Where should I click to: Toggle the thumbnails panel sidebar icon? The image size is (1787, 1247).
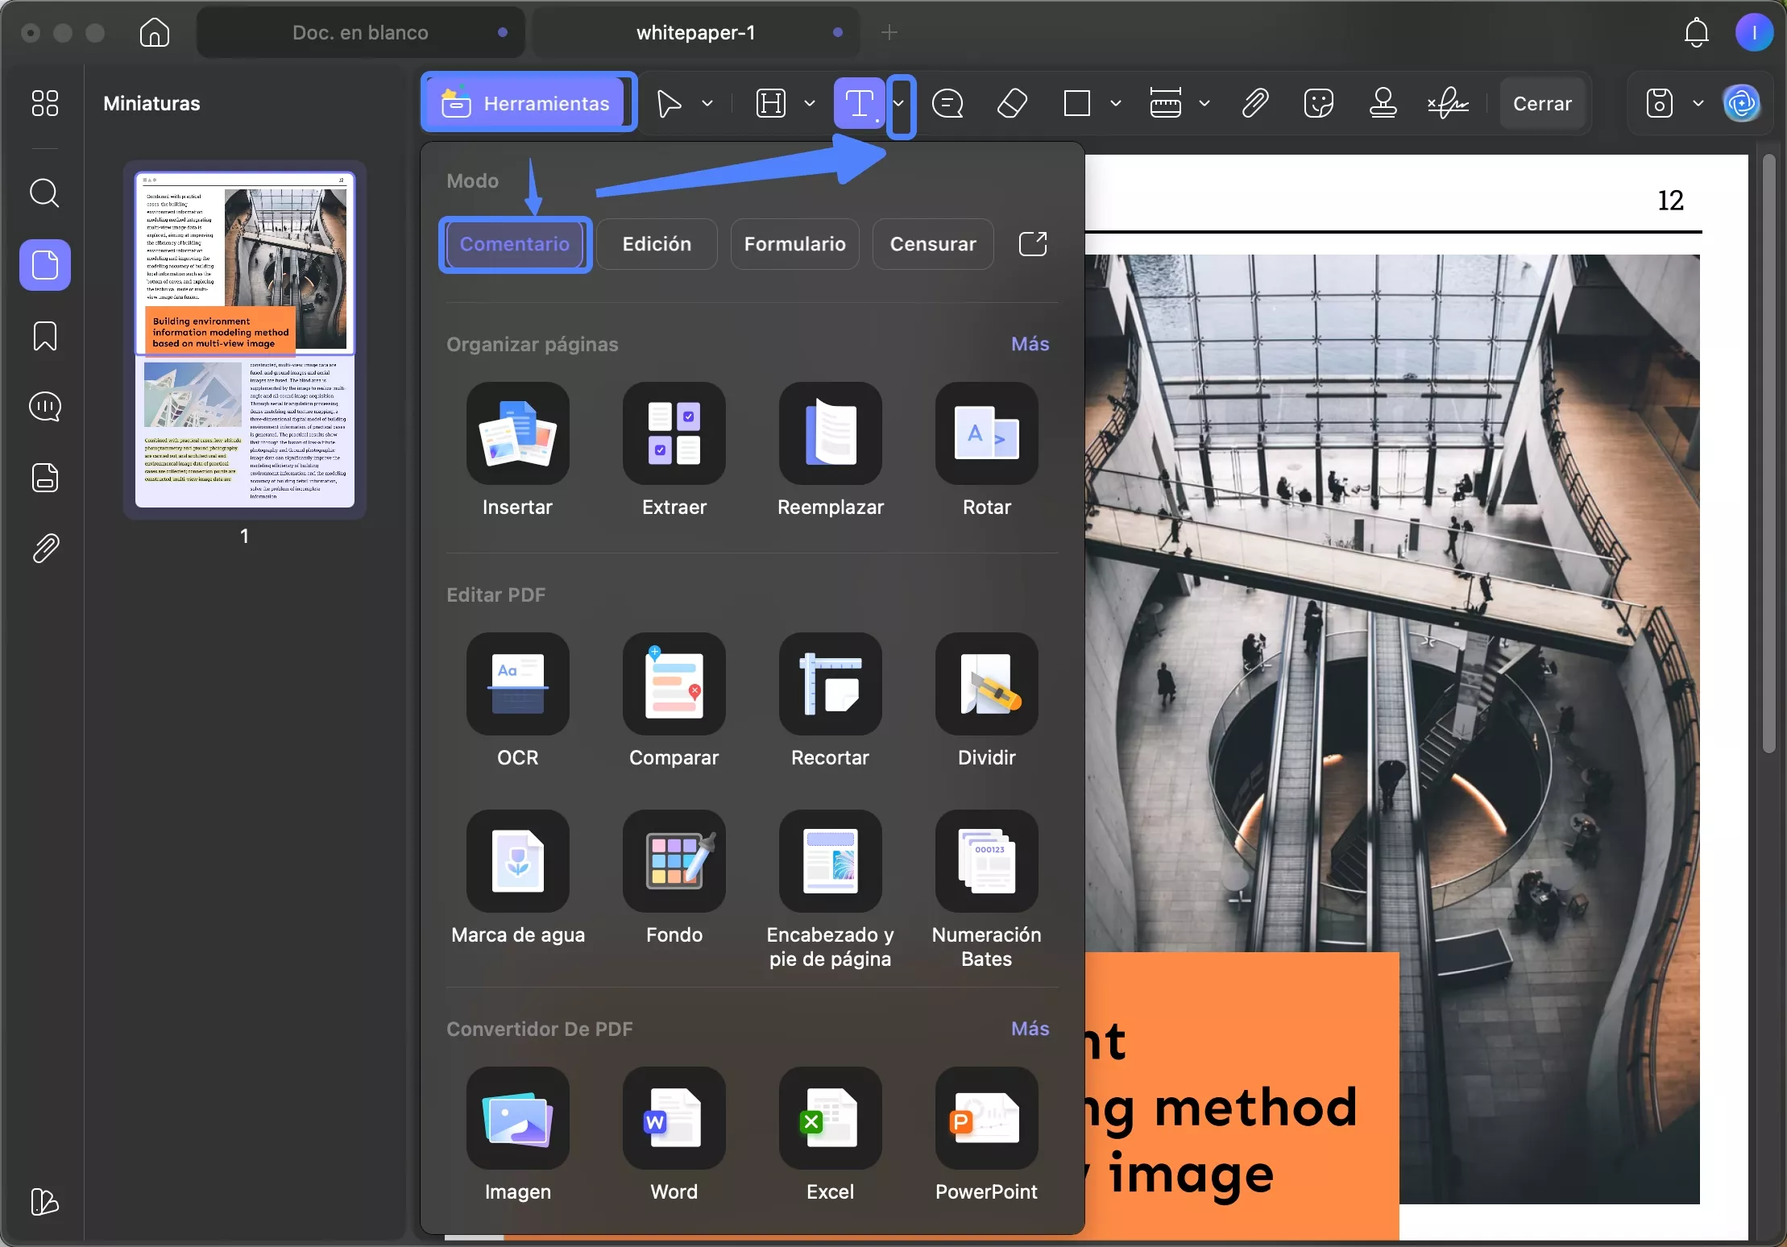(45, 265)
